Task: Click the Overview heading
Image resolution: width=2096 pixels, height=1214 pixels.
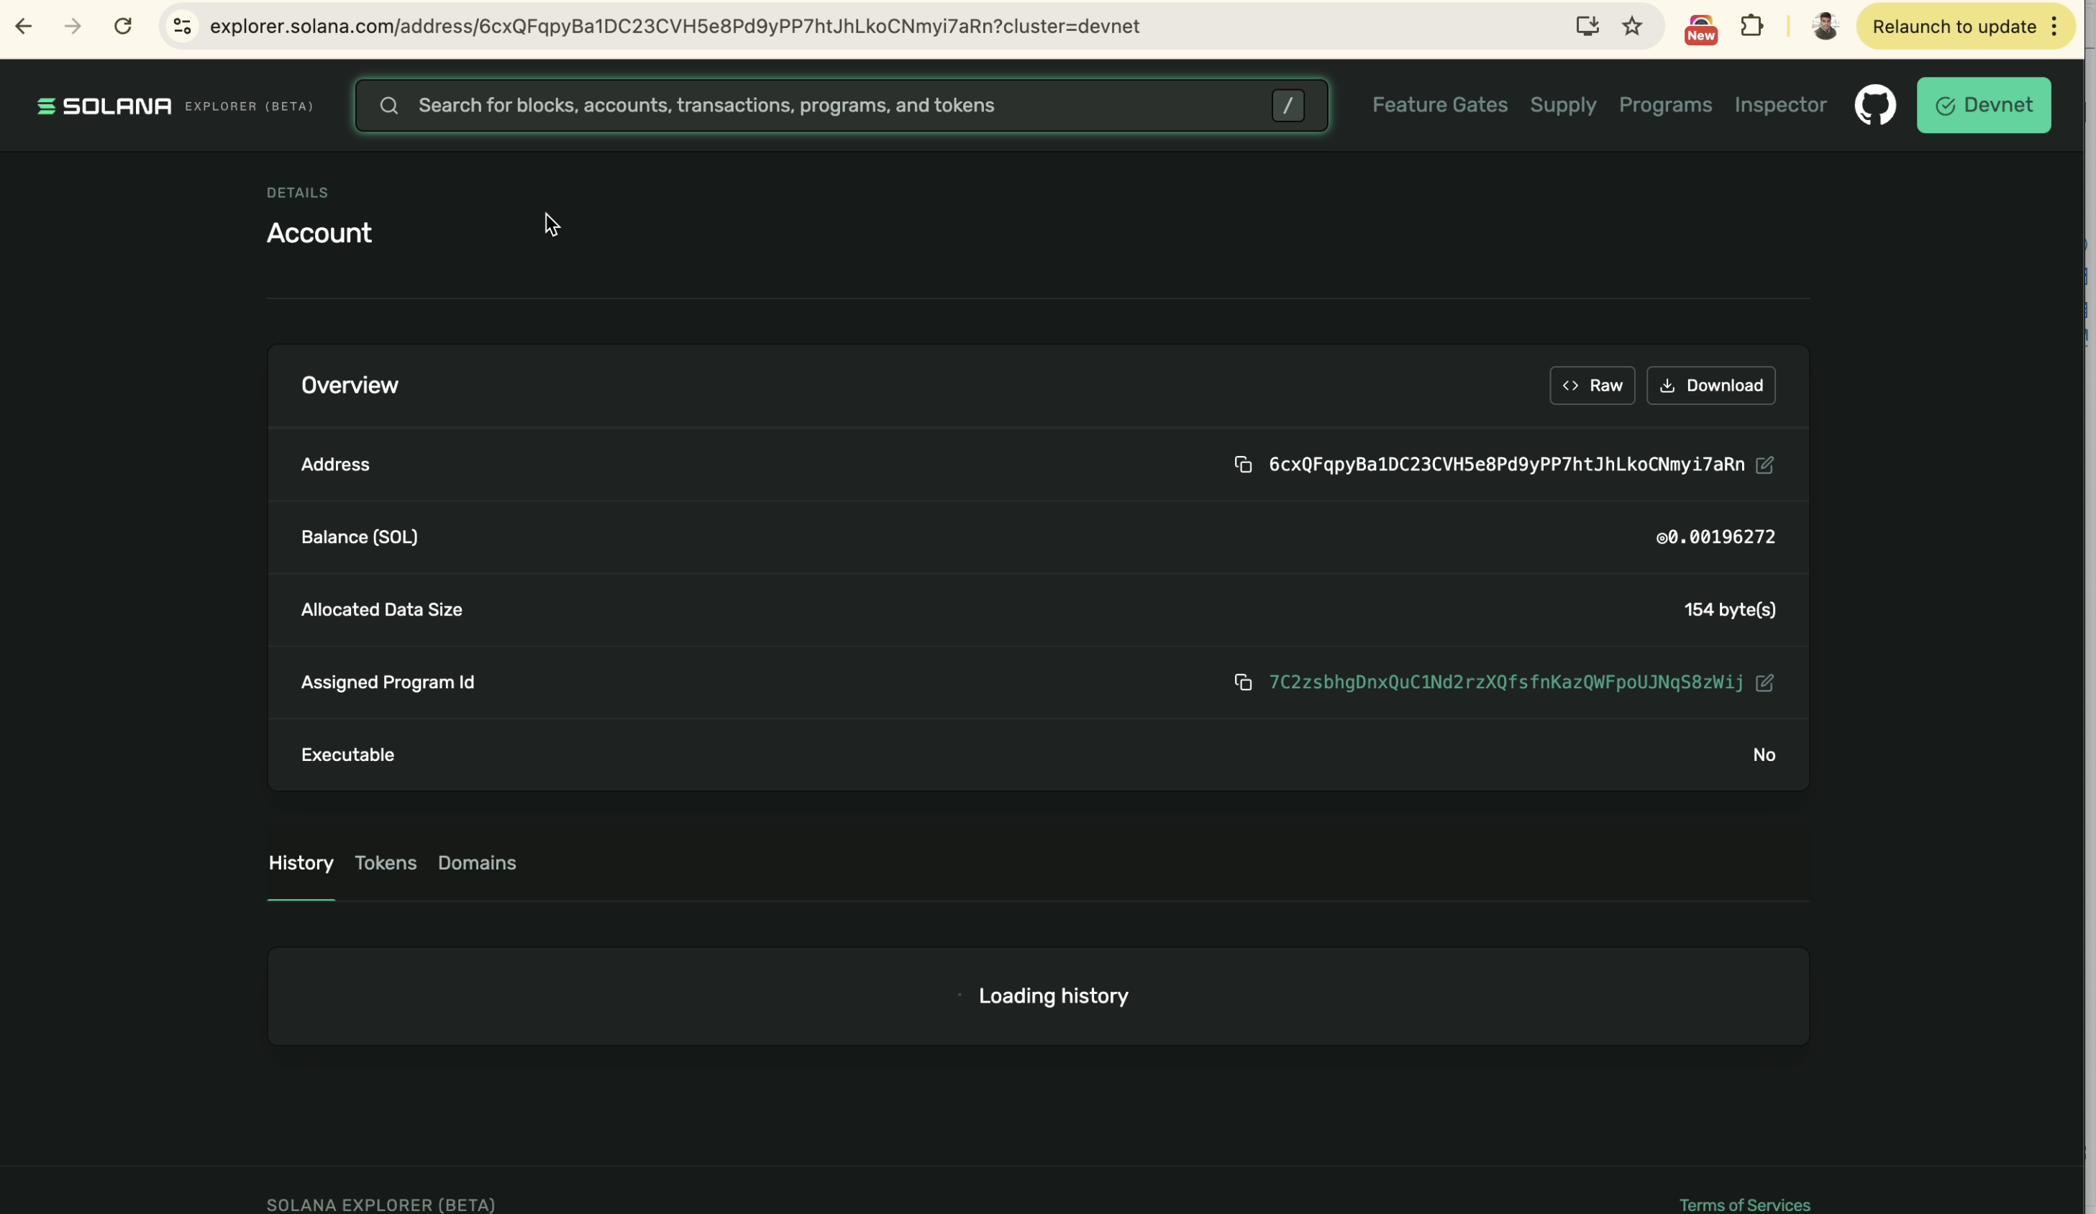Action: pyautogui.click(x=350, y=385)
